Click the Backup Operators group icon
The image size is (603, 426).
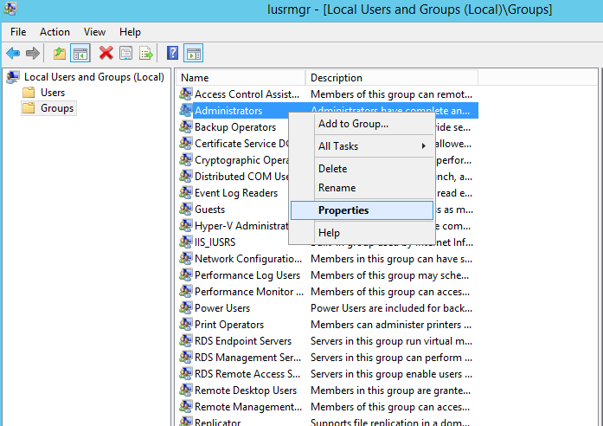point(186,126)
